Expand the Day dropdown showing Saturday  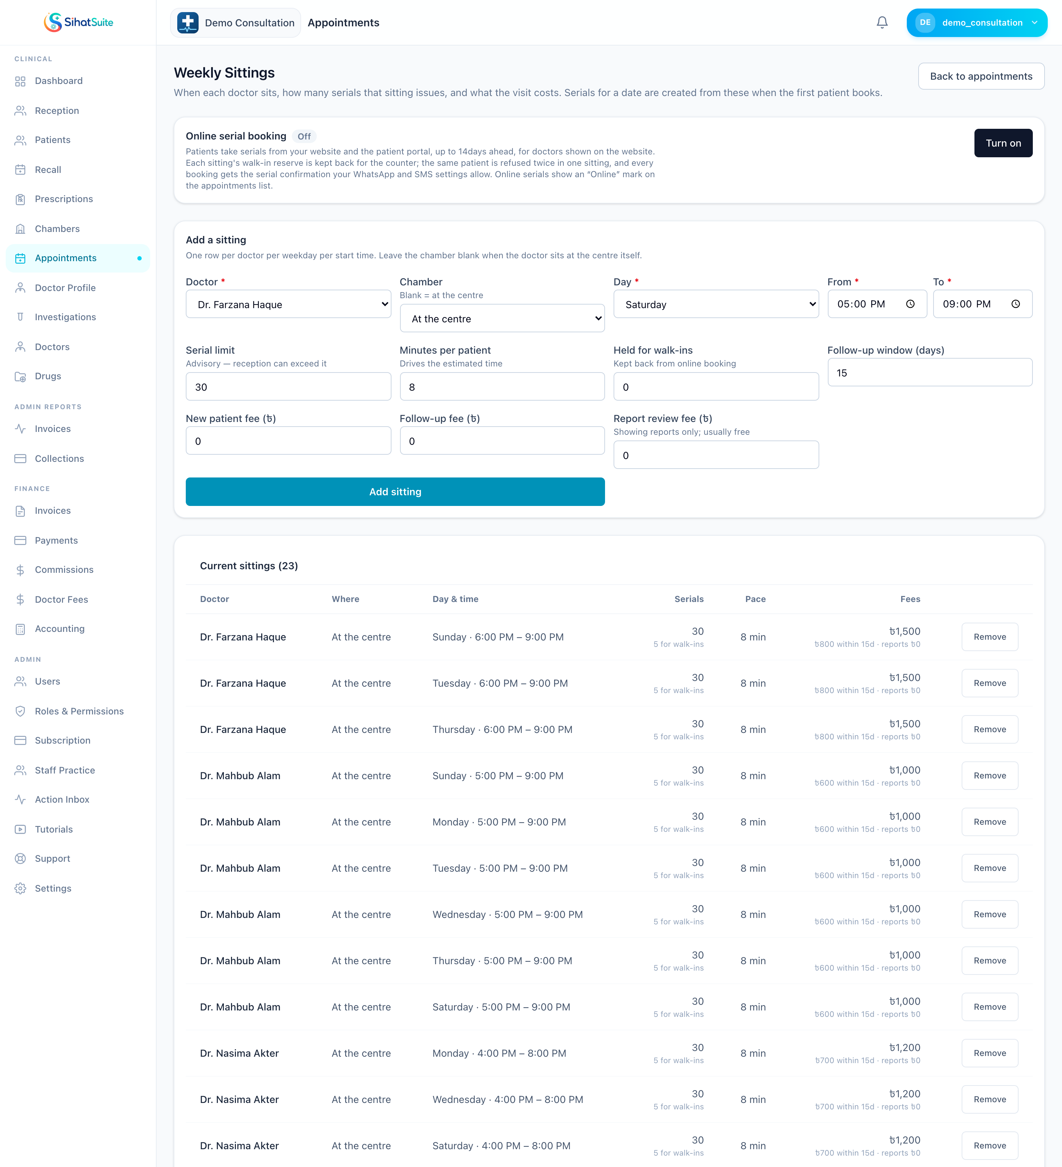click(716, 304)
